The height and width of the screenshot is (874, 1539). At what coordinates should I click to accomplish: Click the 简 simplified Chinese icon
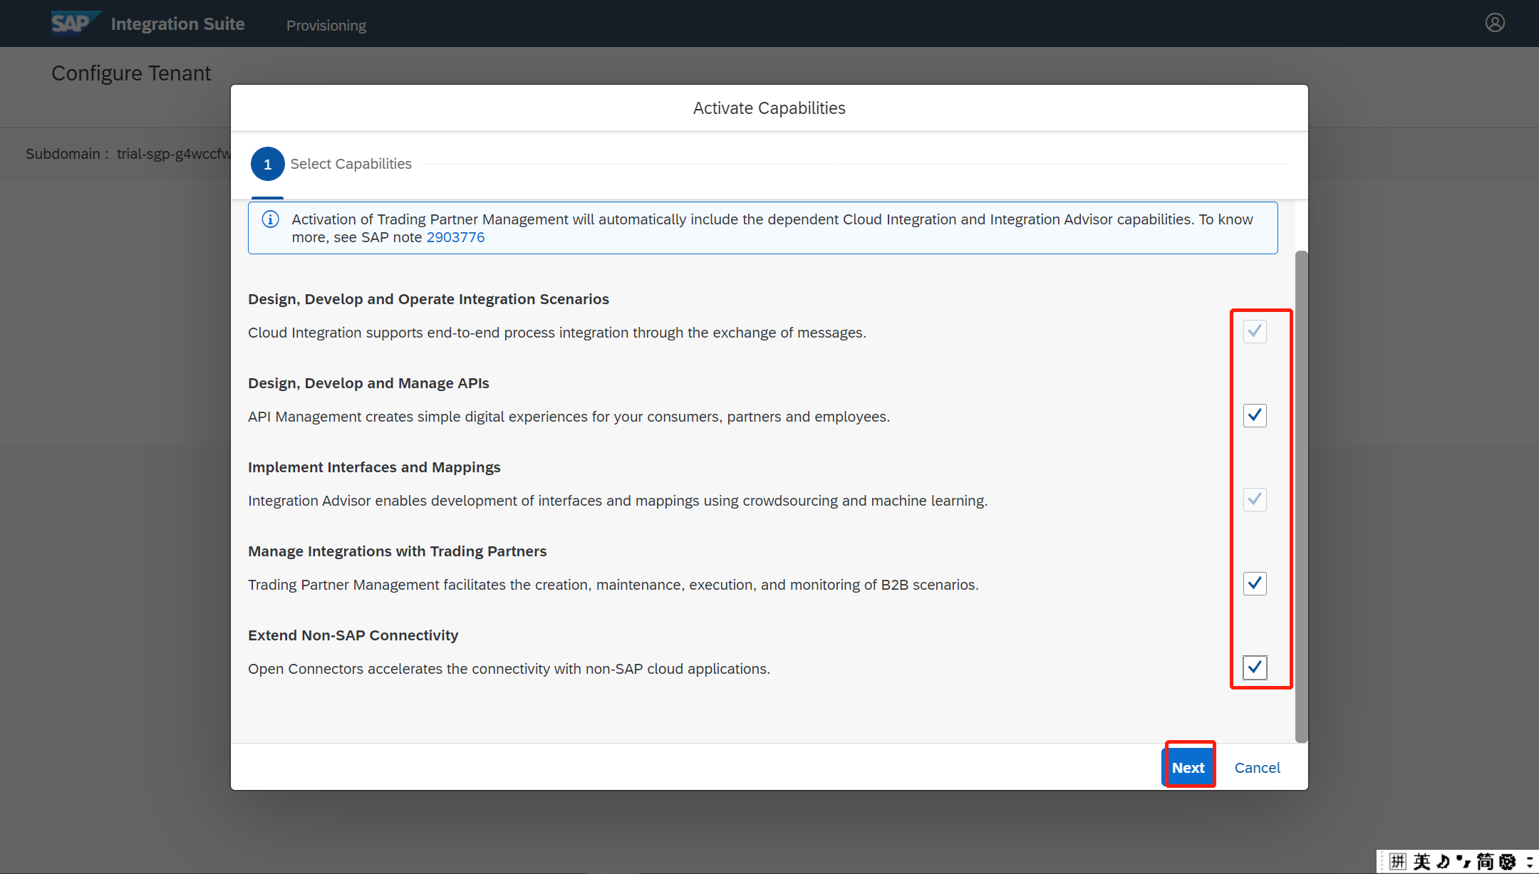point(1485,862)
